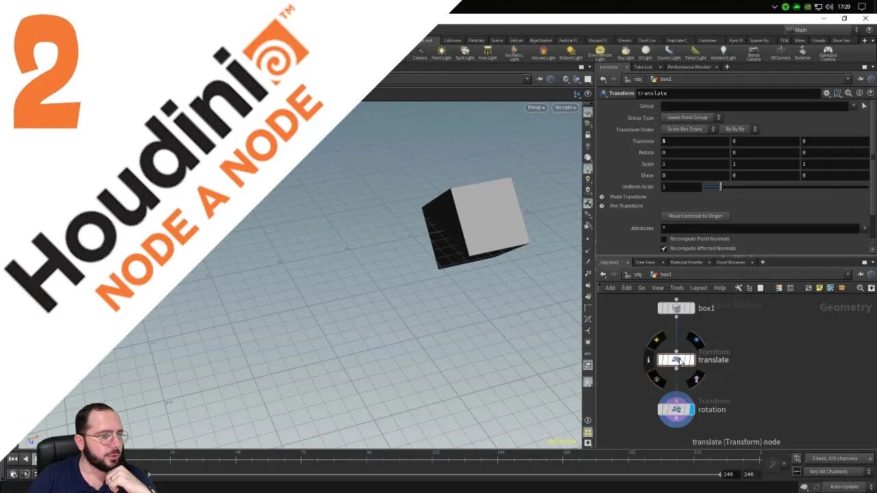Open the Add menu in network editor
This screenshot has height=493, width=877.
tap(610, 288)
